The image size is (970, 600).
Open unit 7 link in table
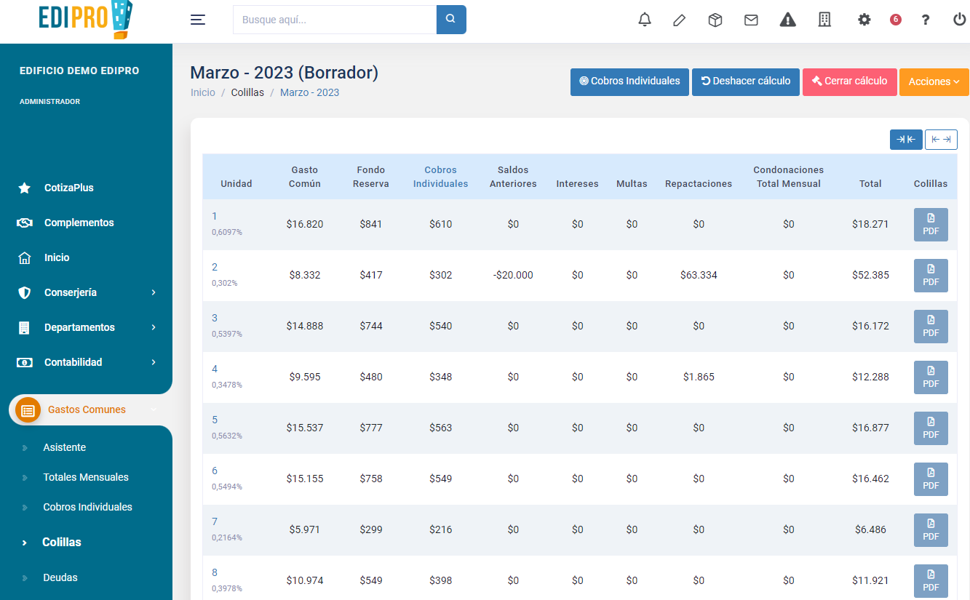click(215, 521)
